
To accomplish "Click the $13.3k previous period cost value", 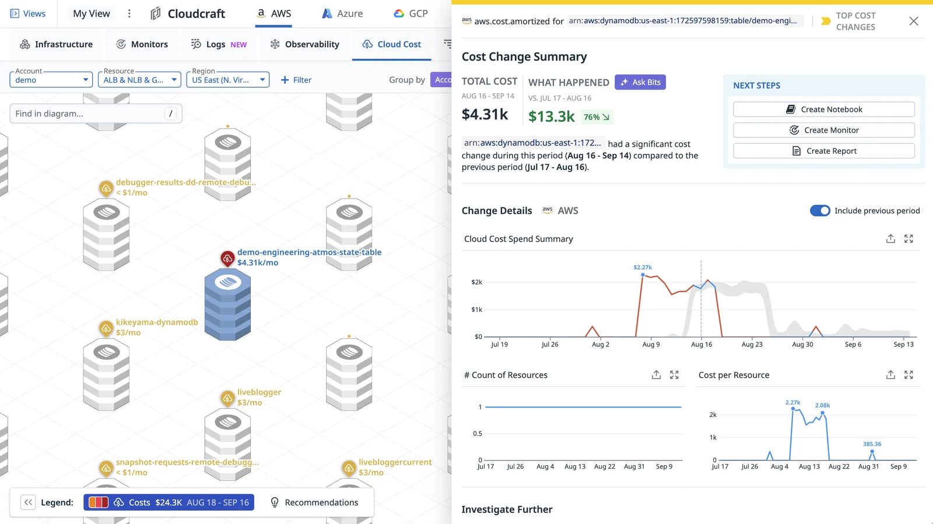I will (x=552, y=116).
